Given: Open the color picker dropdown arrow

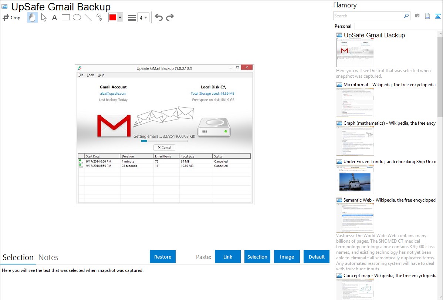Looking at the screenshot, I should coord(120,17).
